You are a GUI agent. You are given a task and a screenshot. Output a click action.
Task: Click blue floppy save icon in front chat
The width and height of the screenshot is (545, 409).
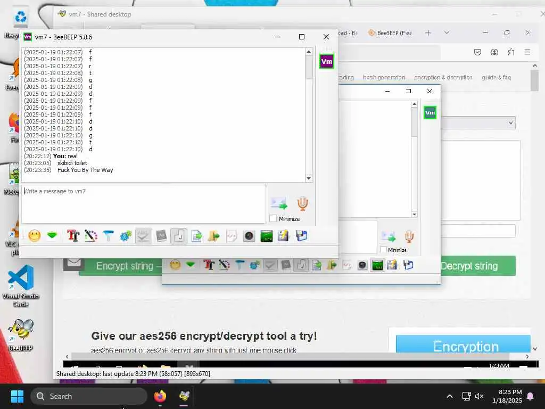[301, 236]
